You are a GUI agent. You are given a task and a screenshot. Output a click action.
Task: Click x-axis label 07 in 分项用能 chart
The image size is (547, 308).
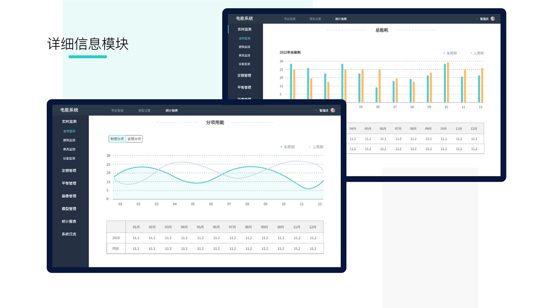[x=229, y=204]
